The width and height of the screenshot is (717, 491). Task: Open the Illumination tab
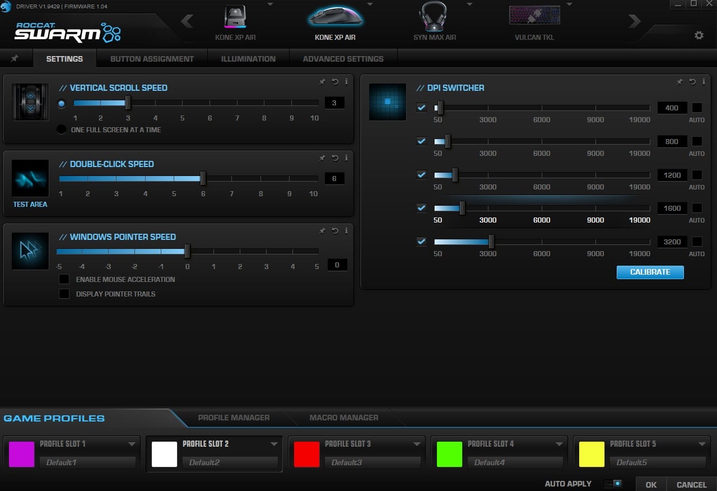tap(248, 59)
